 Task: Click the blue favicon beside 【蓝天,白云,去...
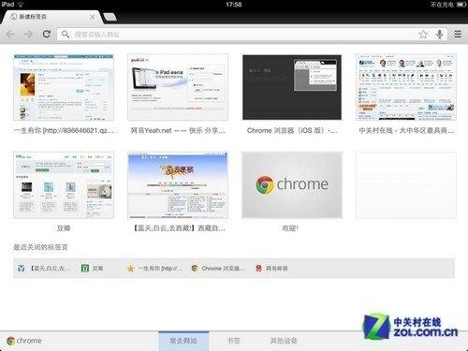(22, 269)
